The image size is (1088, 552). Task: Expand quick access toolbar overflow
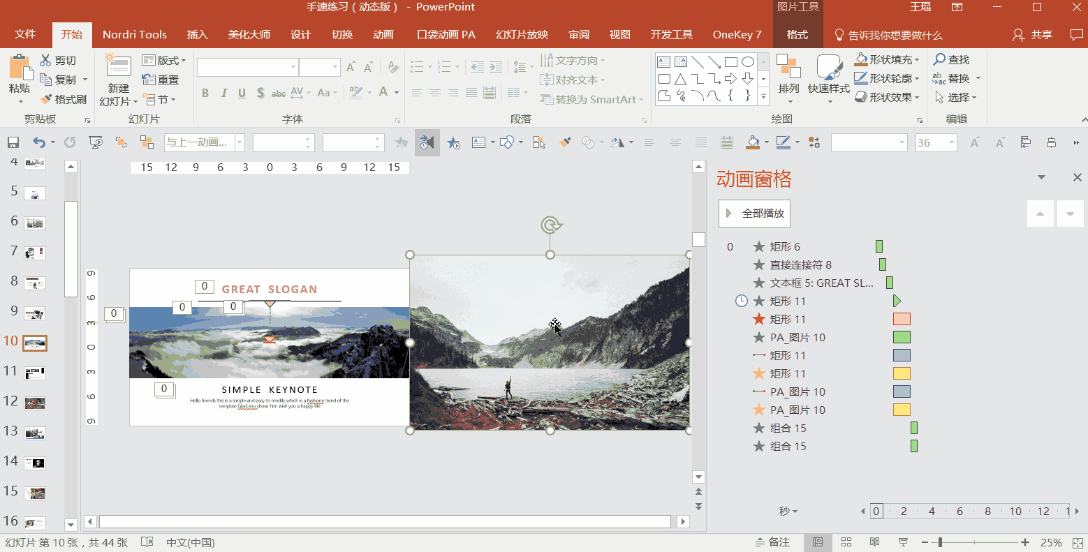[1076, 142]
